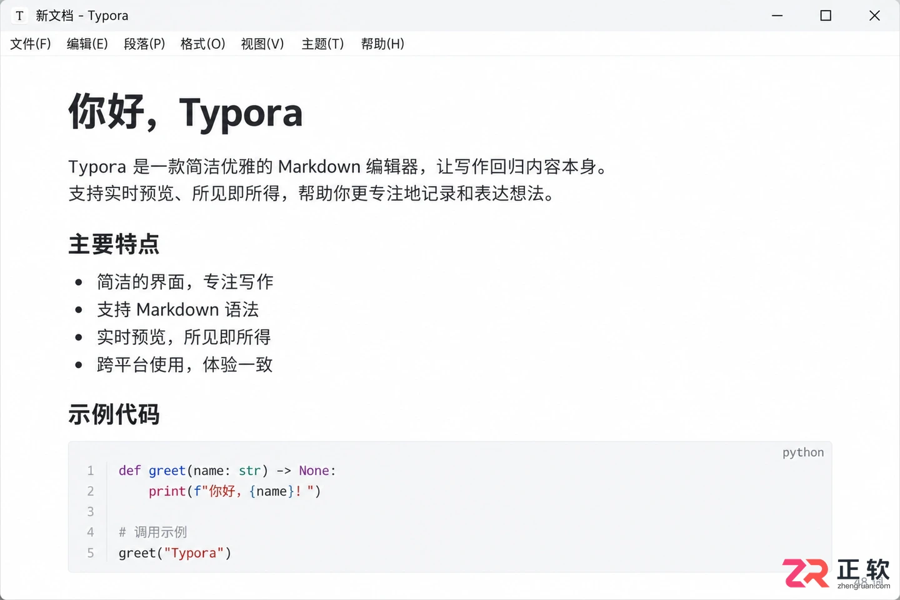Minimize the Typora window
The height and width of the screenshot is (600, 900).
click(777, 16)
